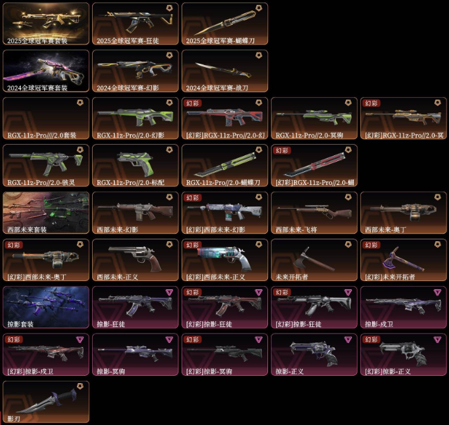The image size is (449, 425).
Task: Click the 幻彩 tag on red RGX 幻影 card
Action: (x=192, y=103)
